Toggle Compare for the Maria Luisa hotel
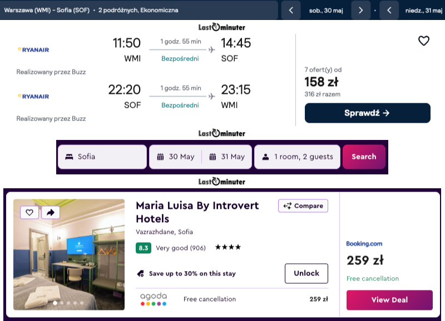Screen dimensions: 445x321 (x=303, y=205)
